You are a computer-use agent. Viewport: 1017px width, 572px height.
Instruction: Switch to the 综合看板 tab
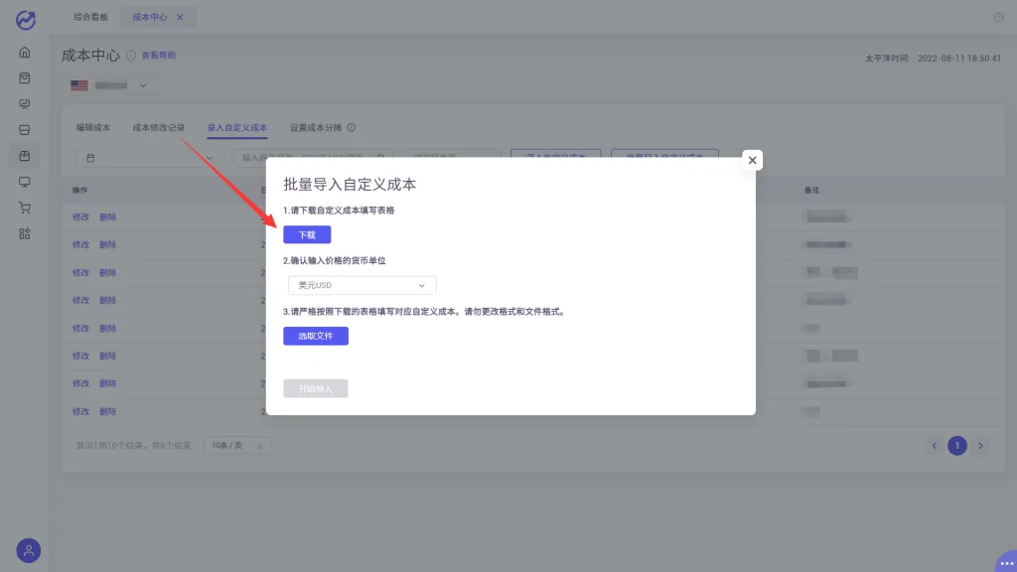coord(90,18)
